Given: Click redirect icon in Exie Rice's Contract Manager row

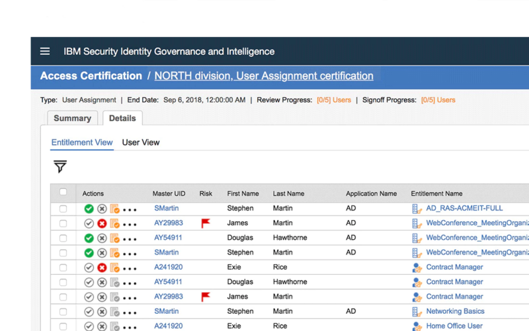Looking at the screenshot, I should point(114,268).
